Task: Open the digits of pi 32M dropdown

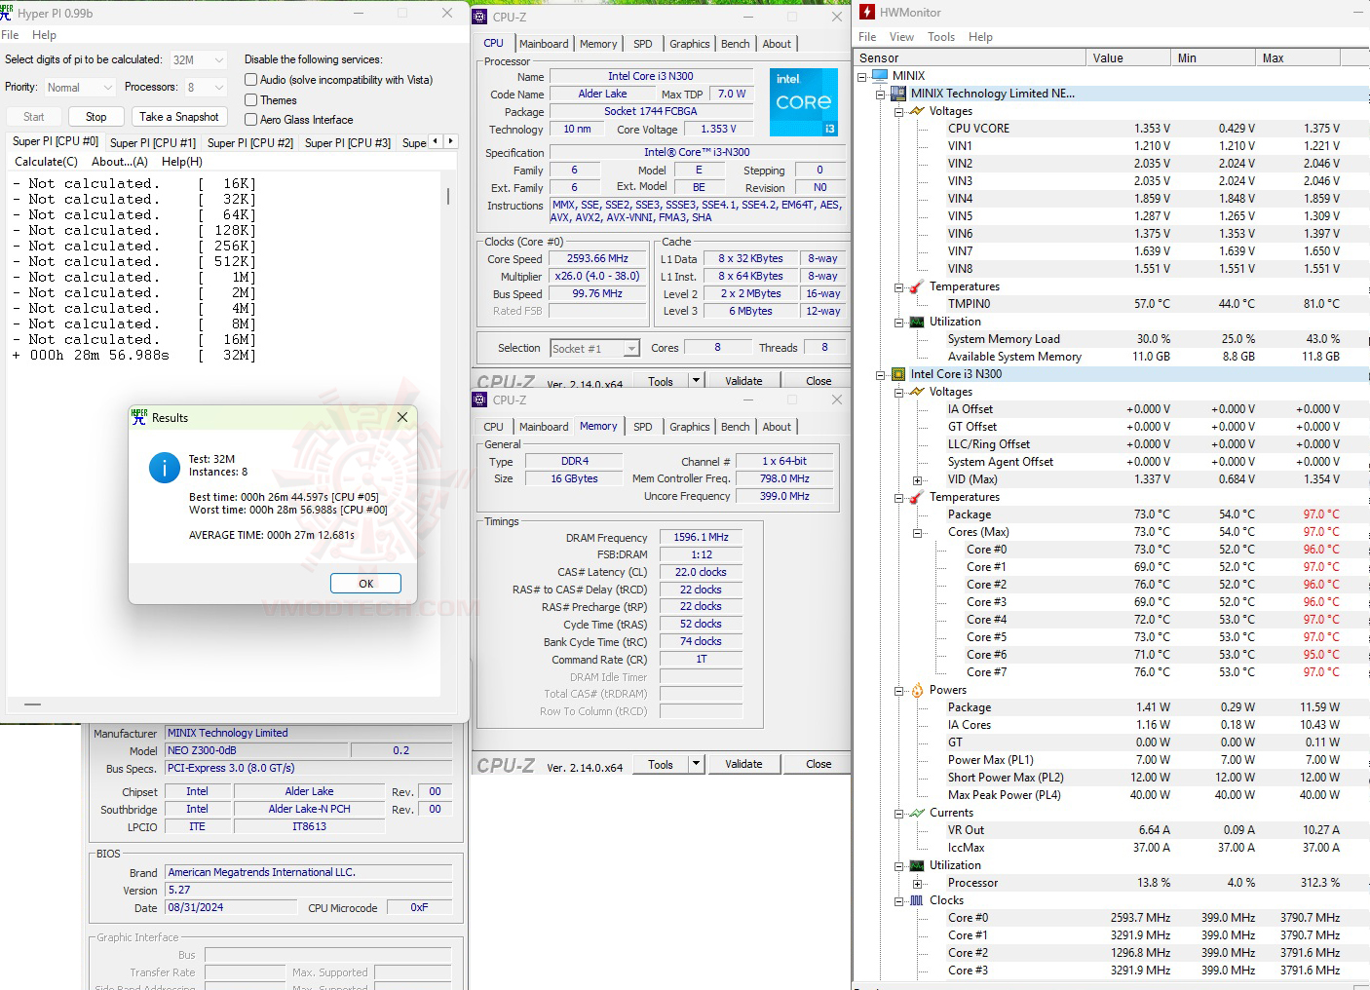Action: [x=199, y=59]
